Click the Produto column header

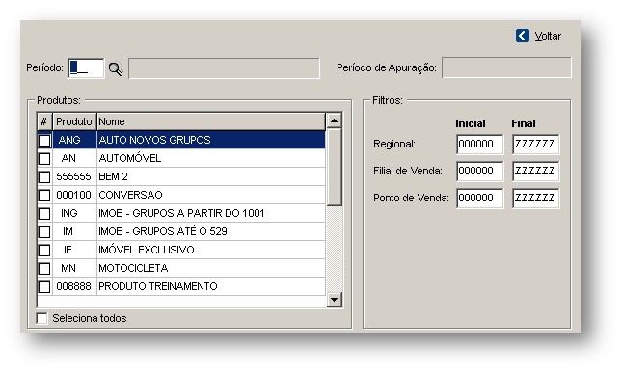[74, 121]
